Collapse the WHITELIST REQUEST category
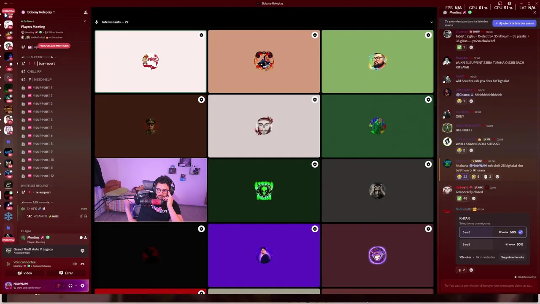The height and width of the screenshot is (304, 540). point(36,186)
